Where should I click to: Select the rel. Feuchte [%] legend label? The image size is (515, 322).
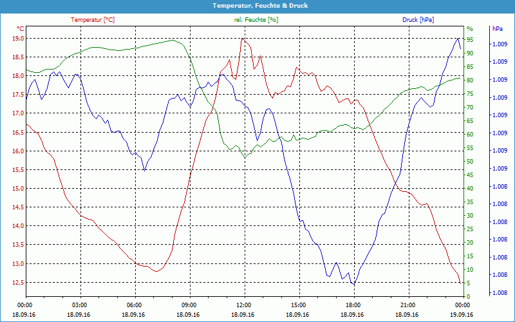coord(256,20)
